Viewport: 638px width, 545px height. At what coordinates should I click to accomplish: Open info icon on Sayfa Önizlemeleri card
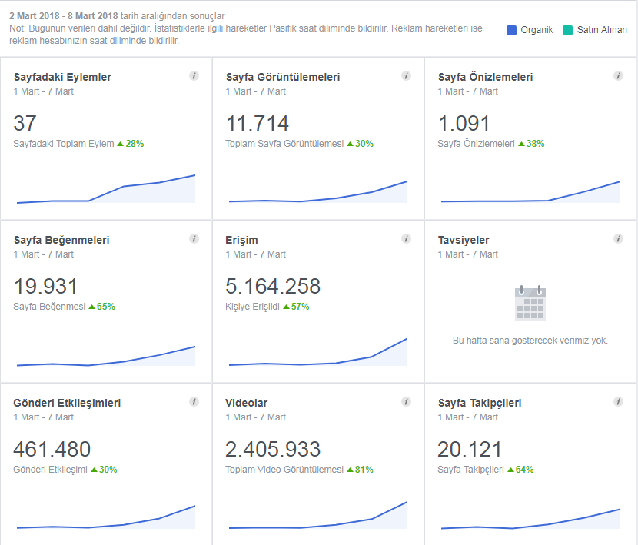[x=618, y=75]
